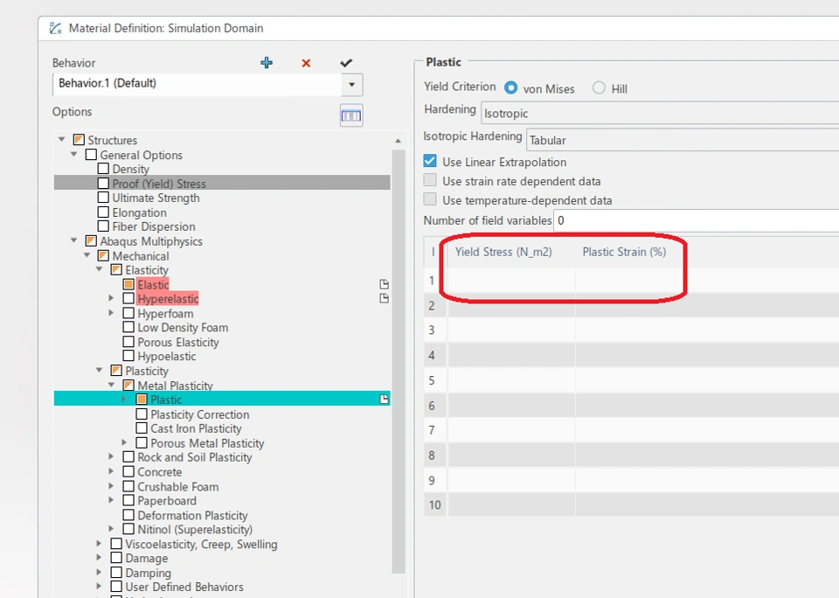Expand Viscoelasticity, Creep, Swelling node
The width and height of the screenshot is (839, 598).
(99, 544)
